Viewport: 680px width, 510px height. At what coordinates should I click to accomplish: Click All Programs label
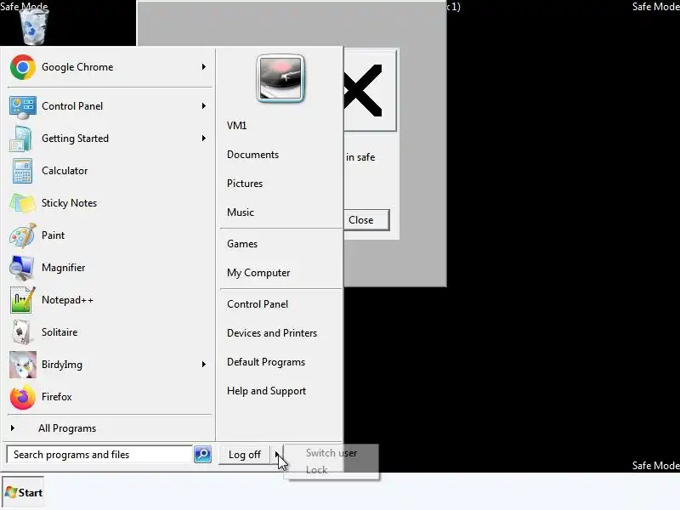[67, 428]
